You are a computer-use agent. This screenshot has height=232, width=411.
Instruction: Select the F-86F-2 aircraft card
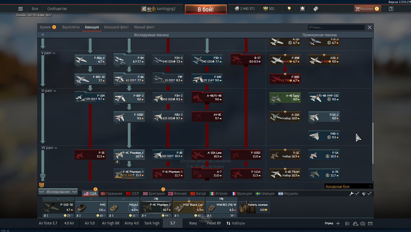click(x=129, y=98)
